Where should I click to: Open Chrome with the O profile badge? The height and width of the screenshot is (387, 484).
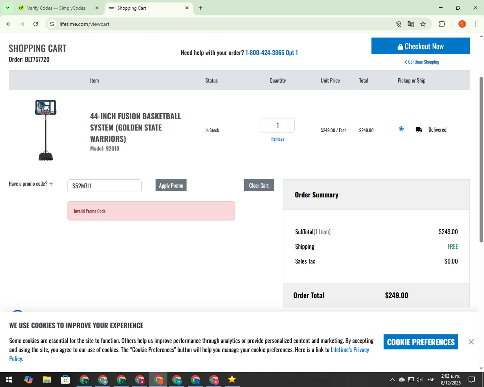(84, 380)
